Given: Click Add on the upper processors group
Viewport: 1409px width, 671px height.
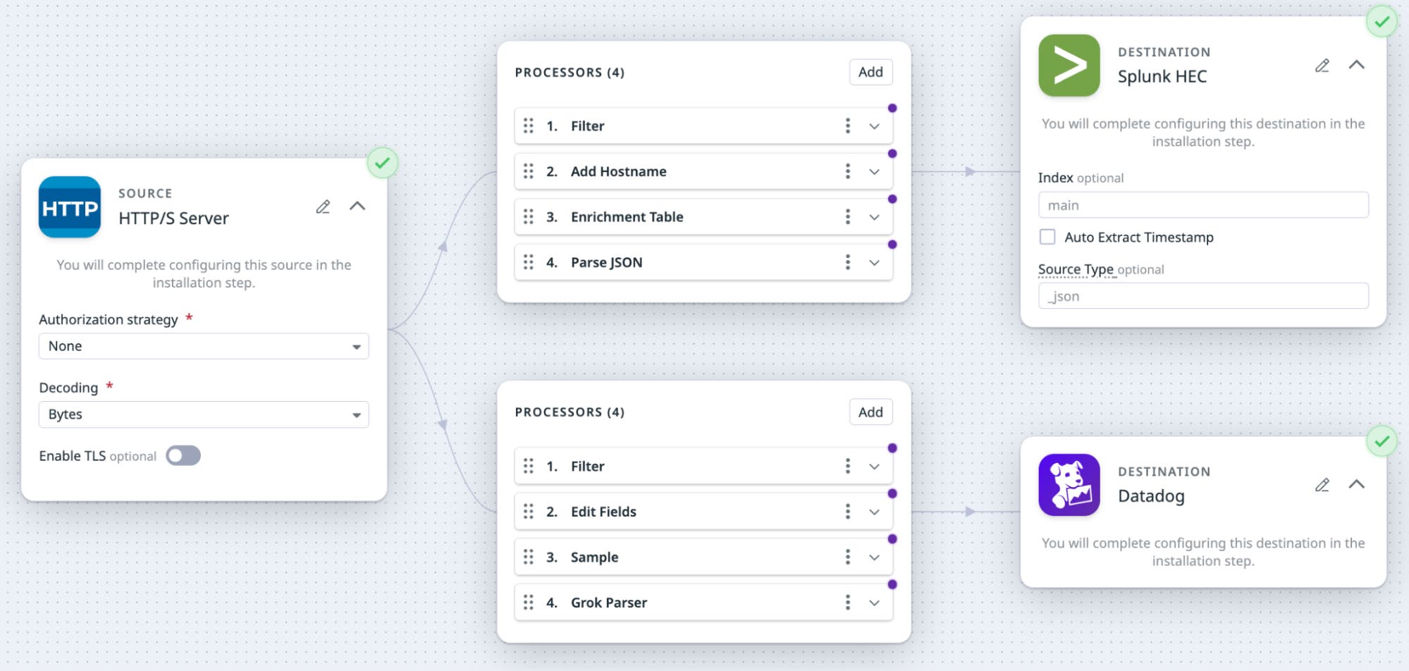Looking at the screenshot, I should (870, 71).
